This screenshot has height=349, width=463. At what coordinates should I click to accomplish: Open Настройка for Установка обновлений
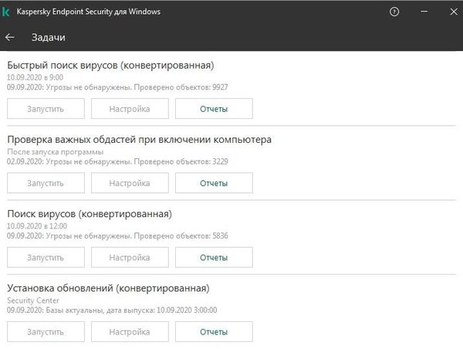[130, 331]
